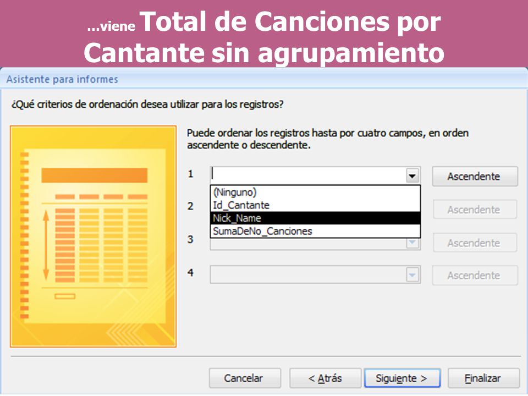Click the report sort preview illustration
Image resolution: width=528 pixels, height=396 pixels.
94,237
